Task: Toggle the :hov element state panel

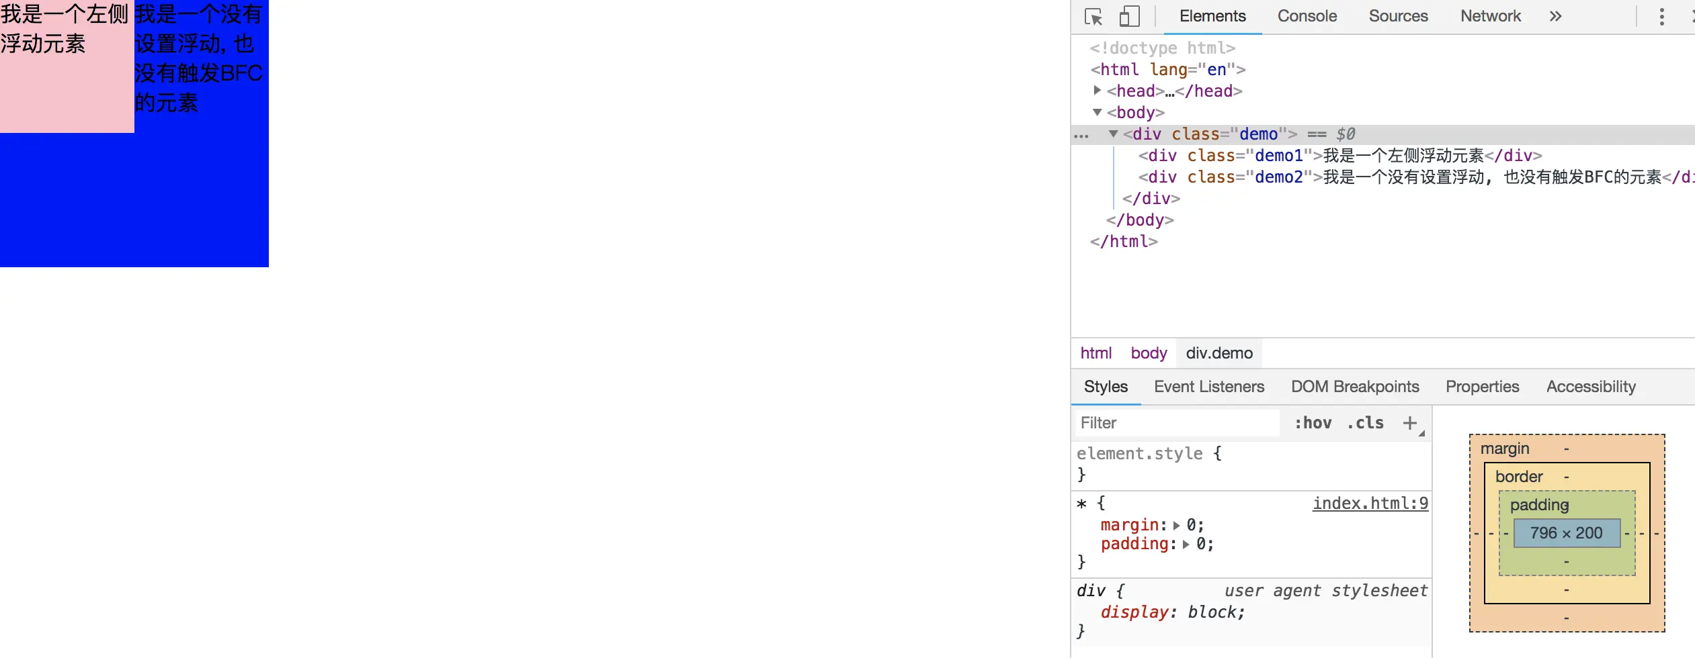Action: coord(1313,423)
